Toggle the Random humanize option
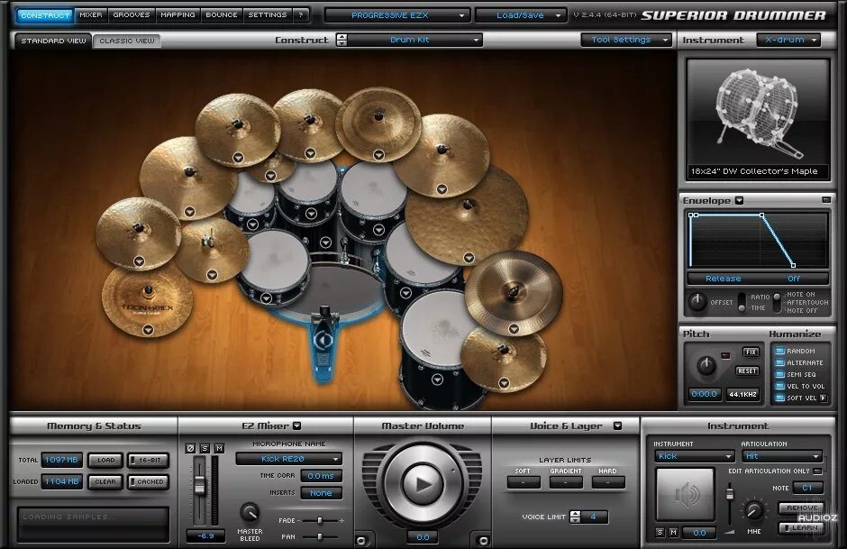 click(x=779, y=351)
